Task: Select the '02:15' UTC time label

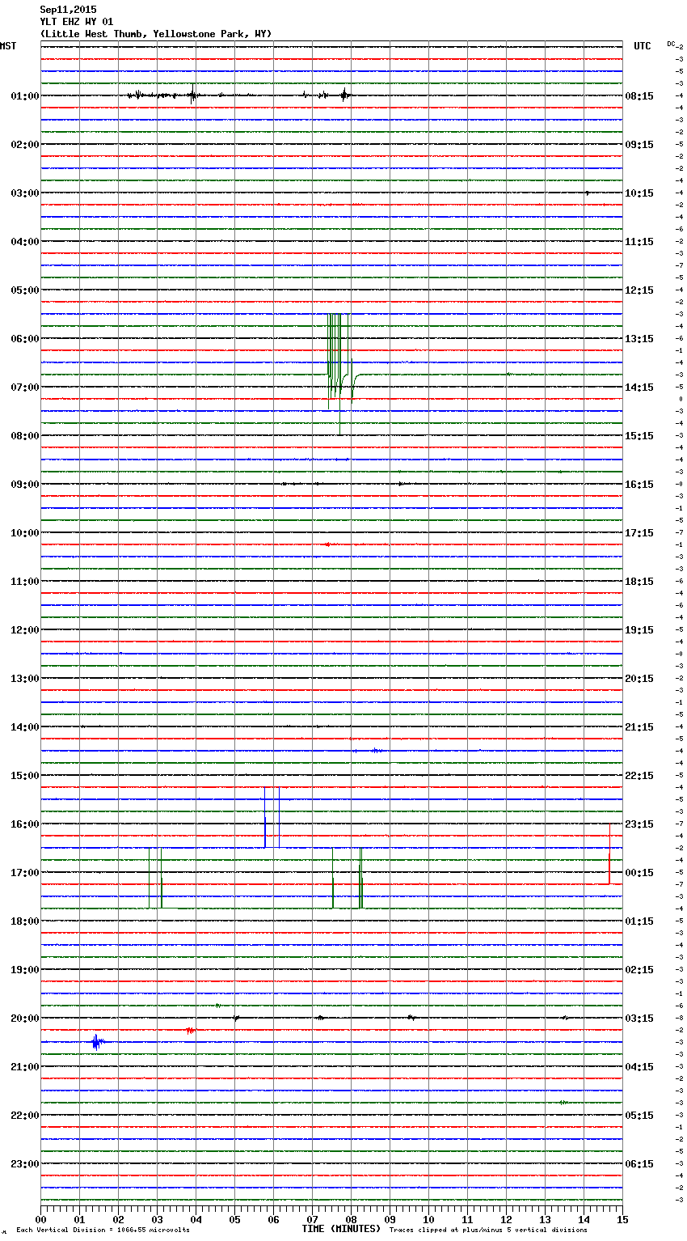Action: 639,970
